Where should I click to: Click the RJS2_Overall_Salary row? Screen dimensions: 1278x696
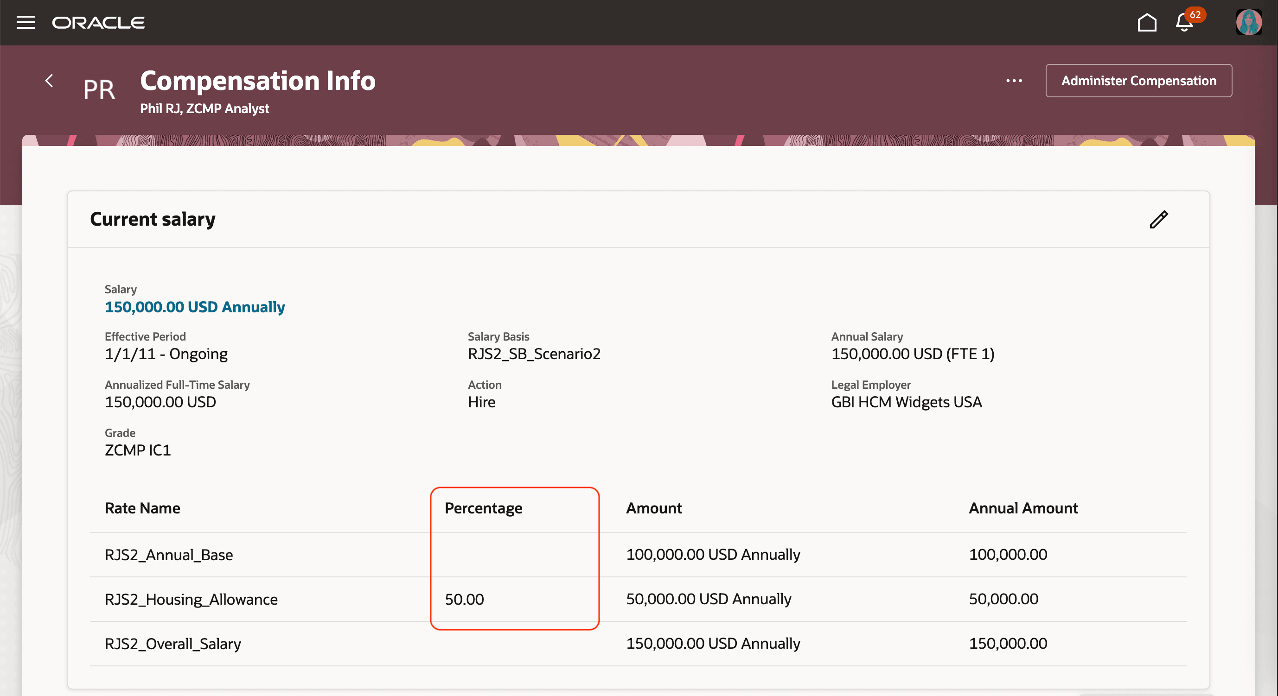(x=172, y=644)
